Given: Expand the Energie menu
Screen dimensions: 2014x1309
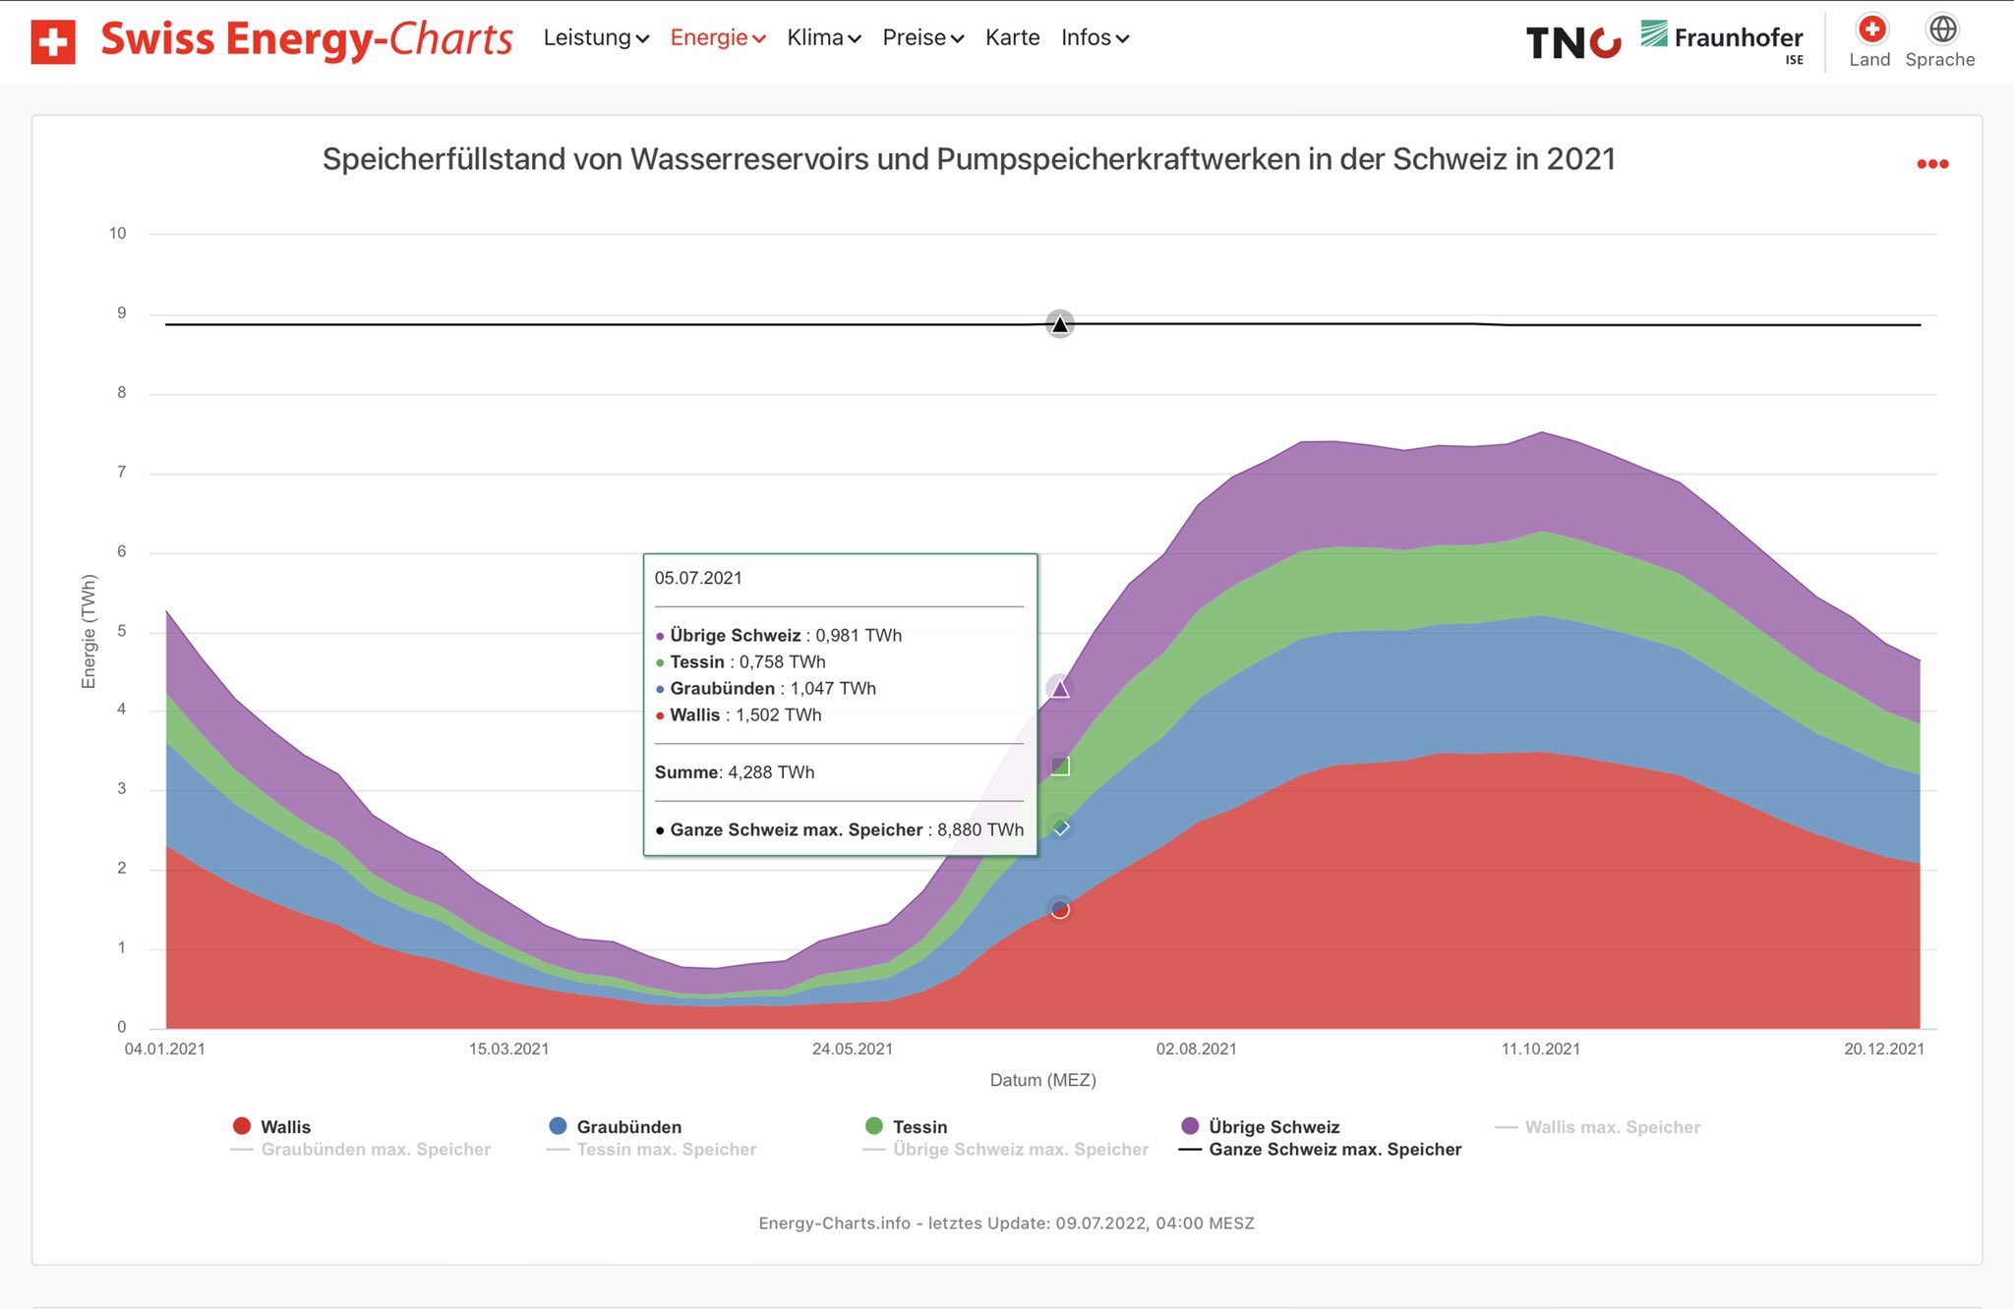Looking at the screenshot, I should 718,37.
